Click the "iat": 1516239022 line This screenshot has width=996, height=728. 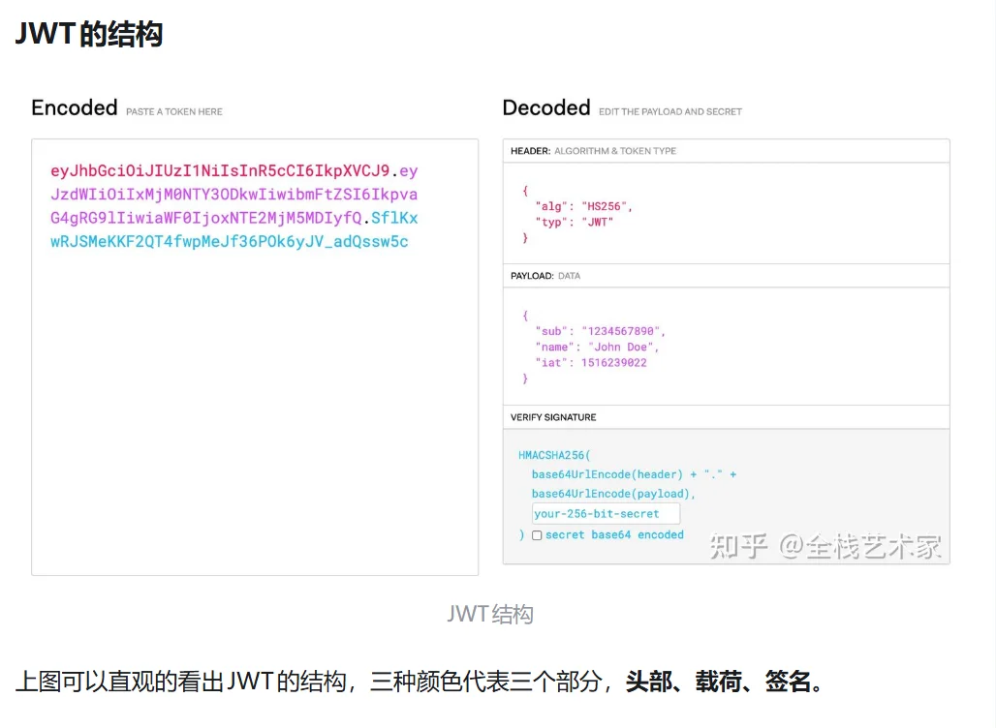[x=590, y=362]
